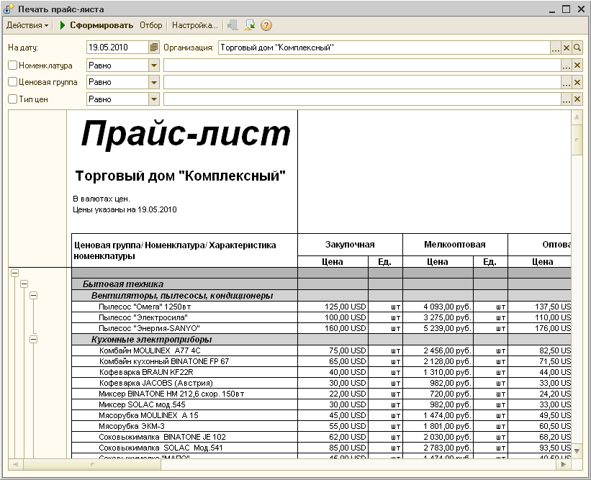Enable the Тип цен filter checkbox
Image resolution: width=591 pixels, height=480 pixels.
[x=12, y=99]
